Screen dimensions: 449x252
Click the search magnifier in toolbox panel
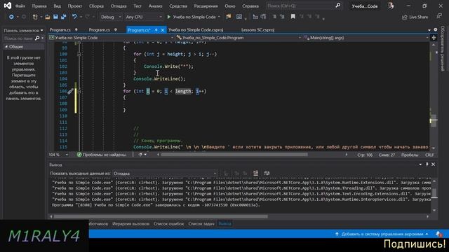pos(37,38)
